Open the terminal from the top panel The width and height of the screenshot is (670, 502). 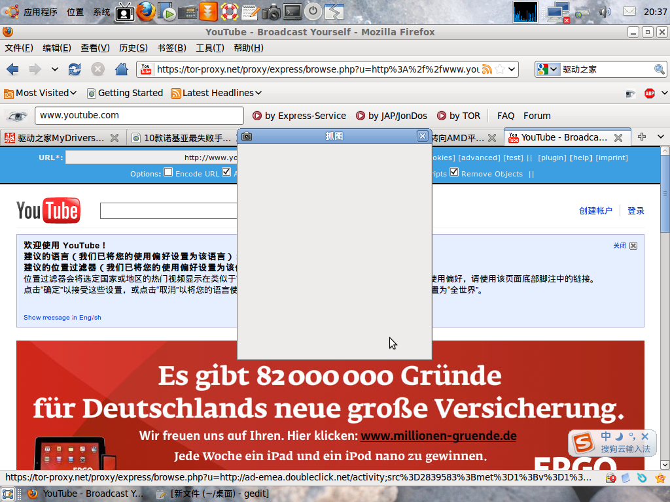(292, 12)
